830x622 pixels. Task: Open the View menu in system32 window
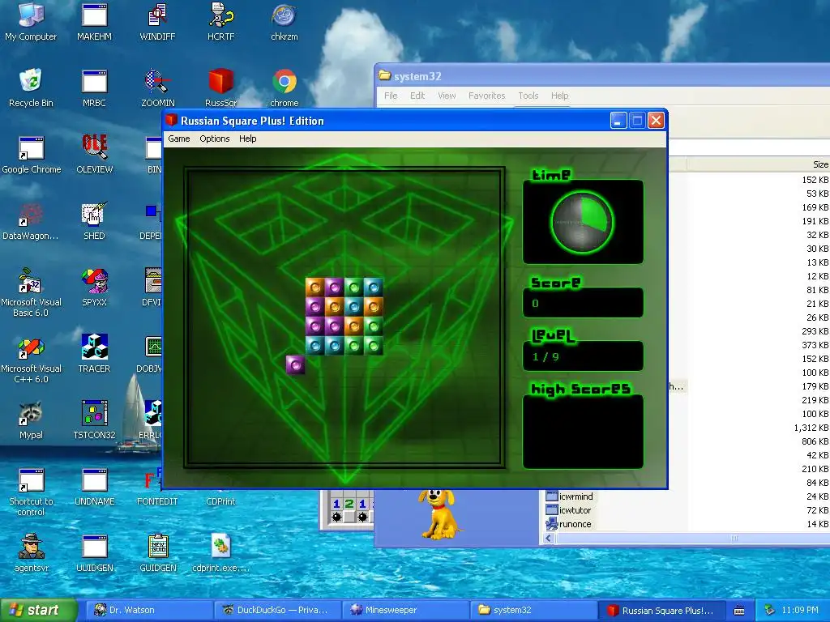pyautogui.click(x=447, y=96)
